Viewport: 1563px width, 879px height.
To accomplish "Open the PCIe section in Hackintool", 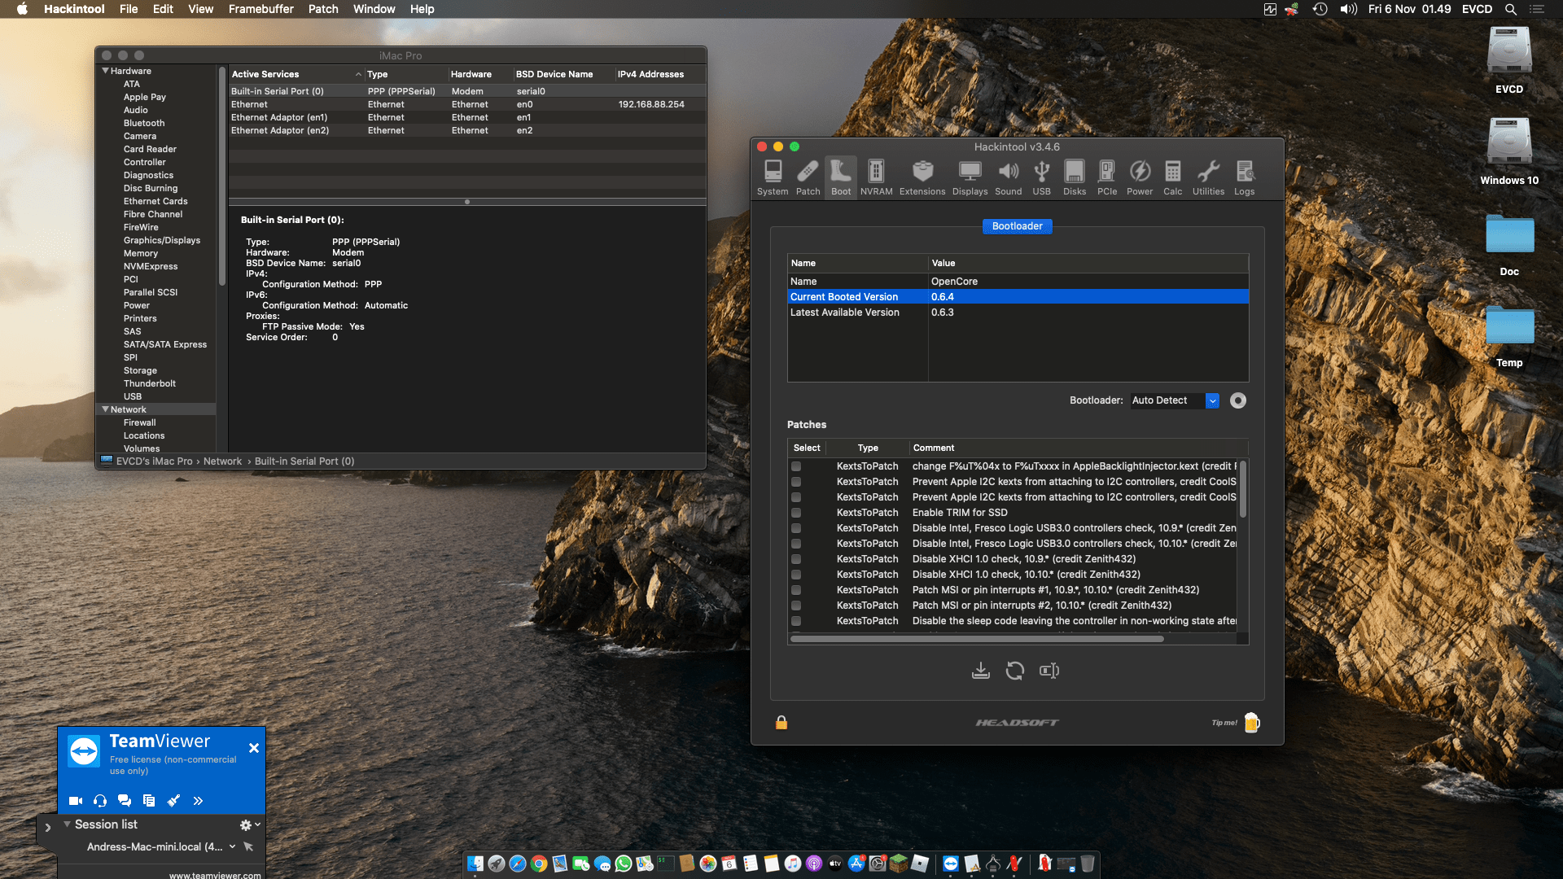I will [x=1107, y=177].
